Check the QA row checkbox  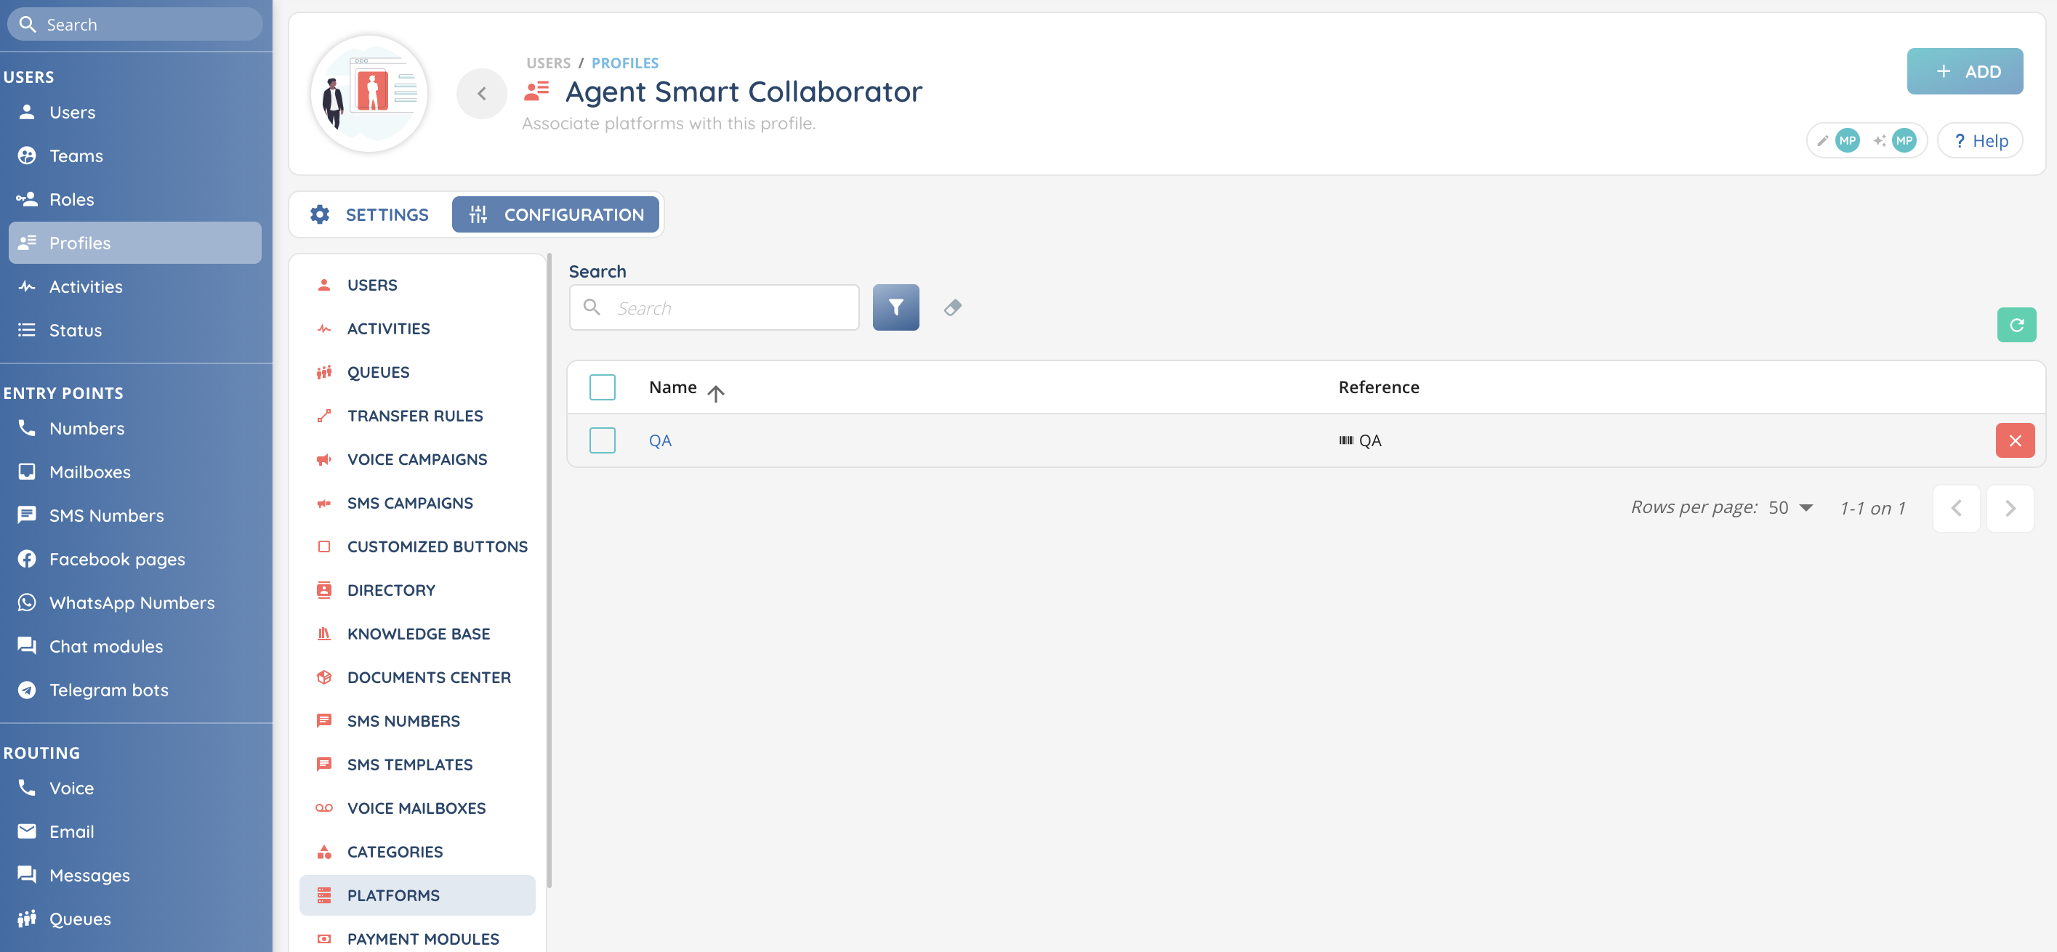pos(602,441)
